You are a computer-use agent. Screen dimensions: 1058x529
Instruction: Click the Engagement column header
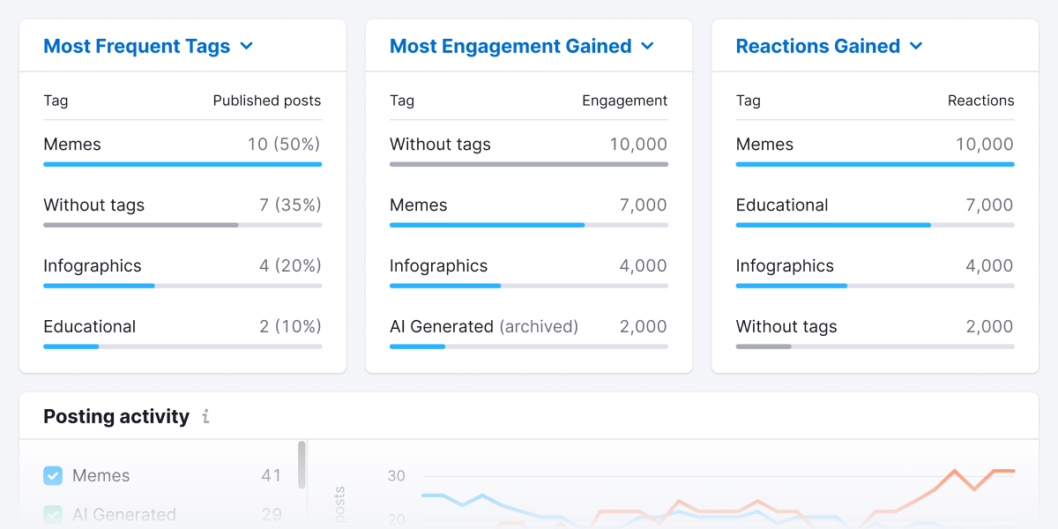(624, 101)
